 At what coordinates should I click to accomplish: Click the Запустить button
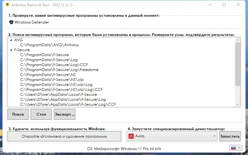click(230, 136)
